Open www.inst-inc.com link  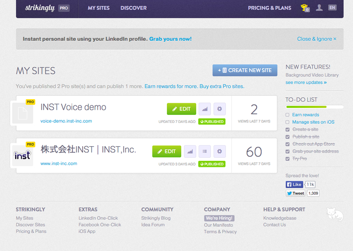pyautogui.click(x=59, y=163)
